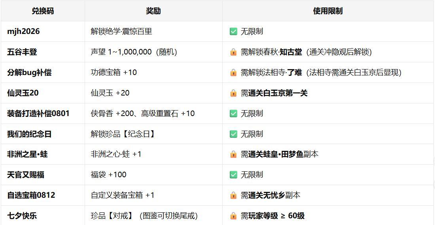Click the green check icon in 天官又赐福 row
The height and width of the screenshot is (225, 435).
click(x=233, y=174)
